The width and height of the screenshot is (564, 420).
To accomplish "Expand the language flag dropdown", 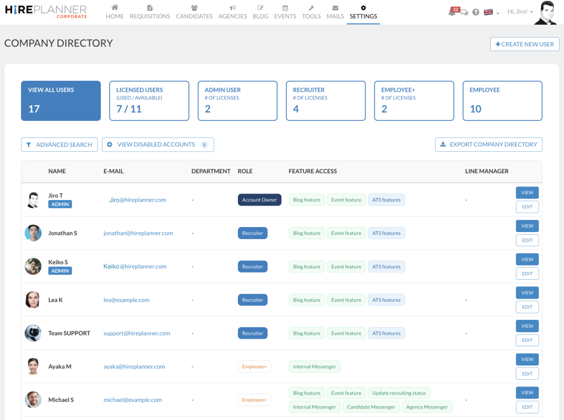I will pos(491,12).
